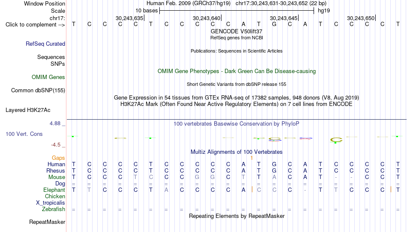The image size is (407, 232).
Task: Select the Rhesus species row label
Action: tap(56, 171)
